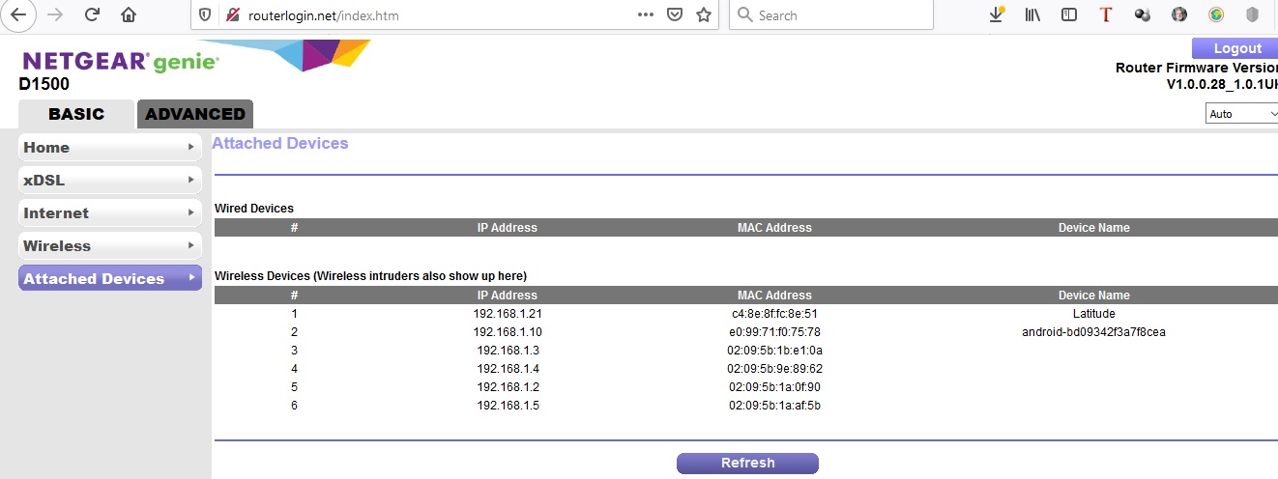Viewport: 1278px width, 479px height.
Task: Click MAC address c4:8e:8f:fc:8e:51
Action: [x=774, y=314]
